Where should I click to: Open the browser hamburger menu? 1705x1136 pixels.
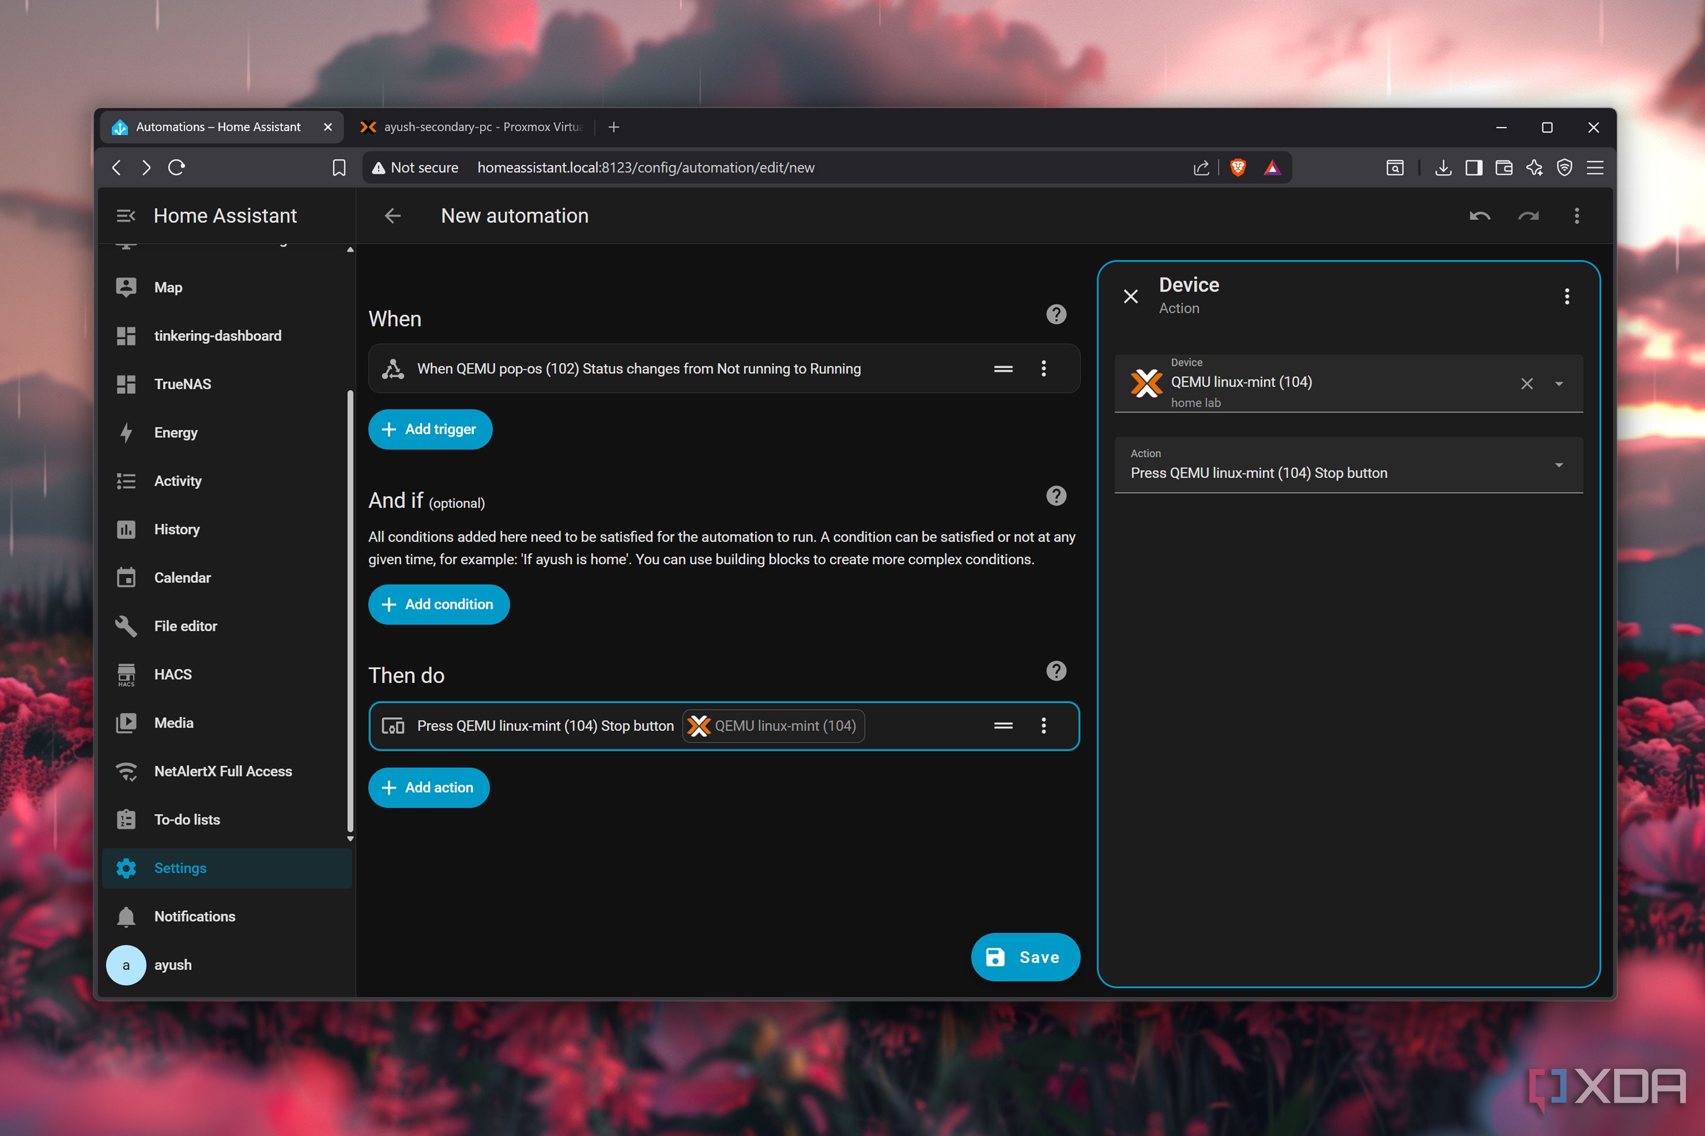click(1595, 167)
